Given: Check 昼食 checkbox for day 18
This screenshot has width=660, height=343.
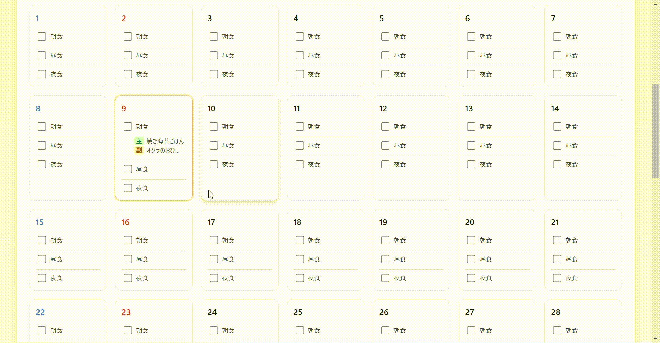Looking at the screenshot, I should click(x=300, y=259).
